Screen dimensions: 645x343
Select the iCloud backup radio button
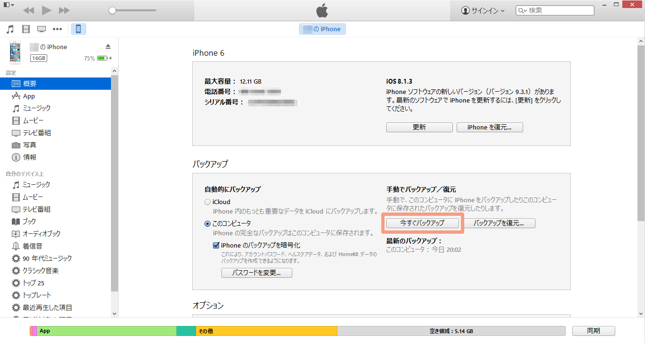click(207, 202)
